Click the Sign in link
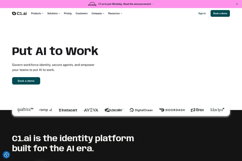242x161 pixels. 202,13
